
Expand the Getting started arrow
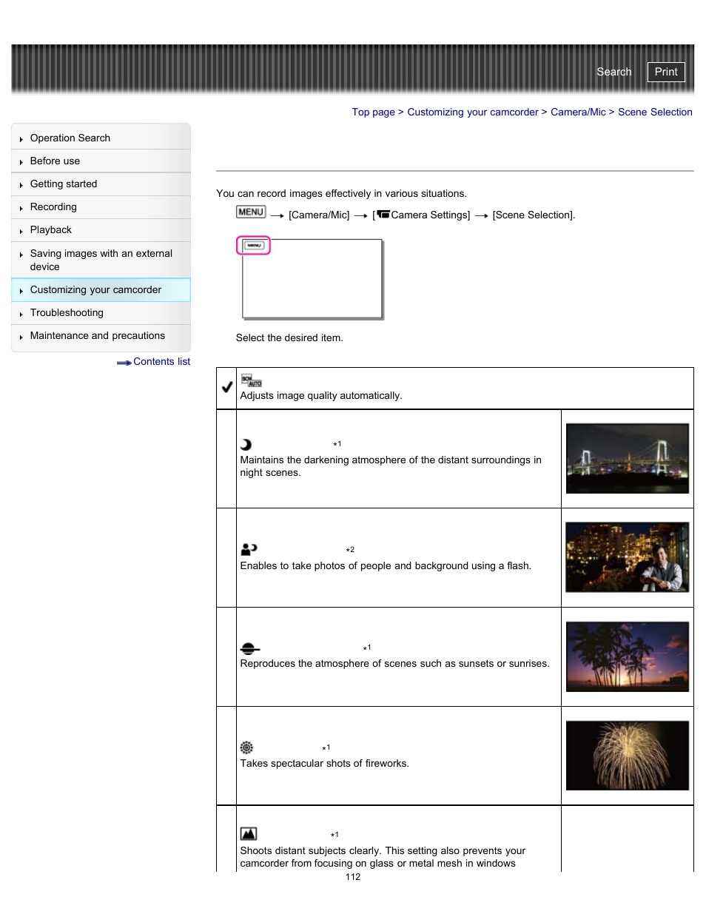21,185
